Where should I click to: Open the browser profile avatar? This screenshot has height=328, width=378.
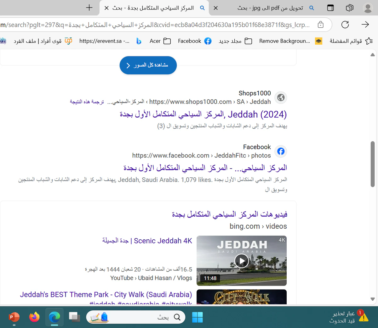tap(368, 8)
